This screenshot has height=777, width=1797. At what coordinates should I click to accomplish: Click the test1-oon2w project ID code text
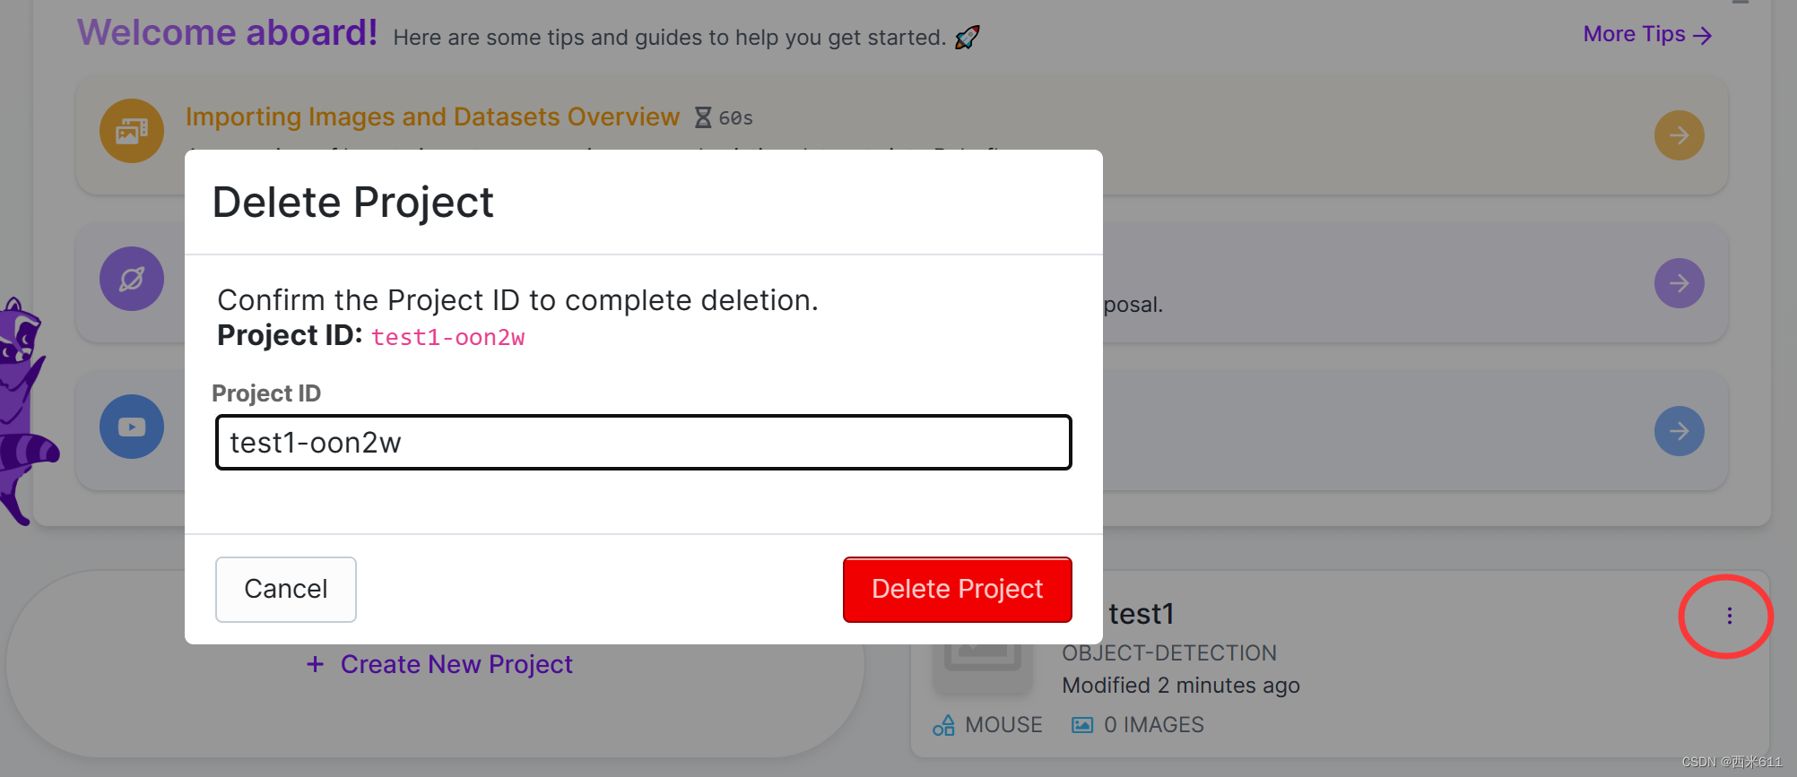448,337
